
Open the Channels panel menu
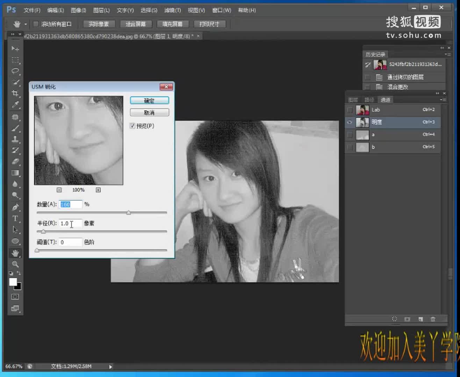(x=443, y=99)
